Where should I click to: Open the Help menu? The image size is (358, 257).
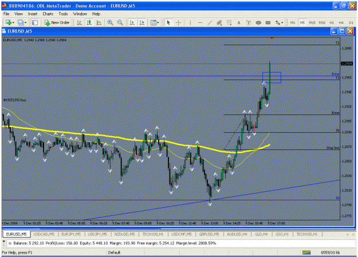click(96, 14)
